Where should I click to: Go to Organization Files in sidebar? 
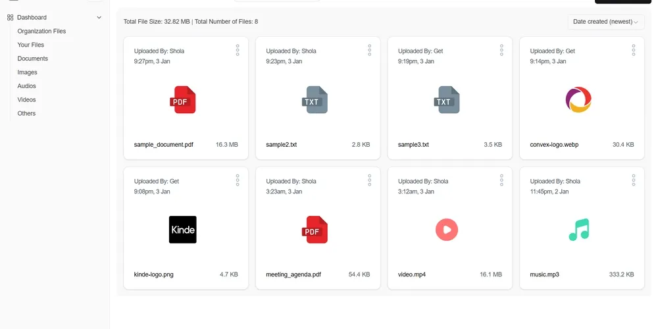(x=41, y=31)
